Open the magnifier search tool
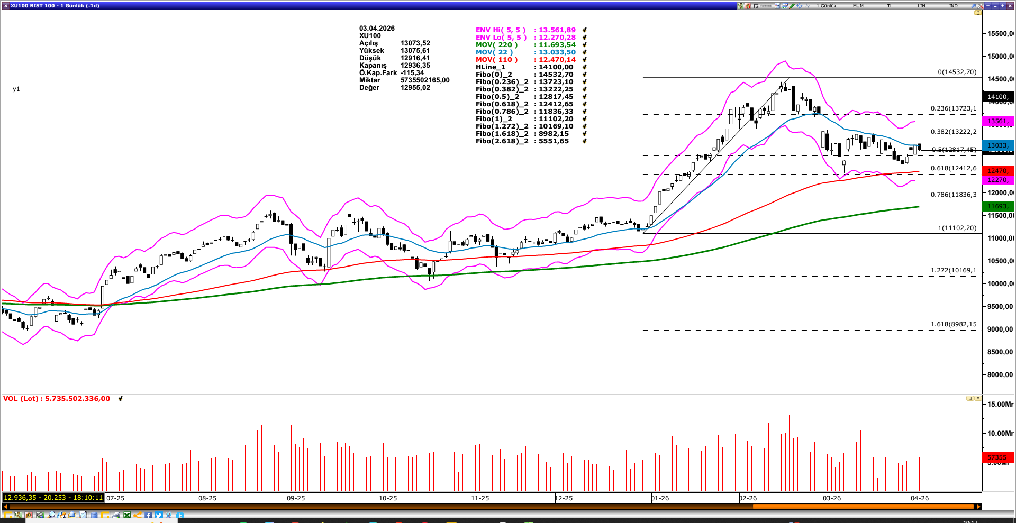Screen dimensions: 1016x523 [x=52, y=515]
